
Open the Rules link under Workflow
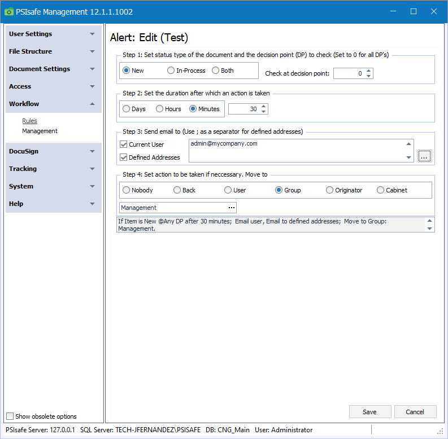pyautogui.click(x=29, y=121)
